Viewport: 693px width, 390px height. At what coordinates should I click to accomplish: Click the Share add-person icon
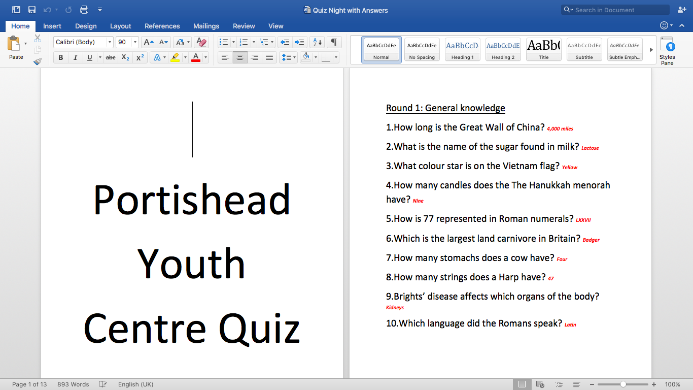(682, 10)
